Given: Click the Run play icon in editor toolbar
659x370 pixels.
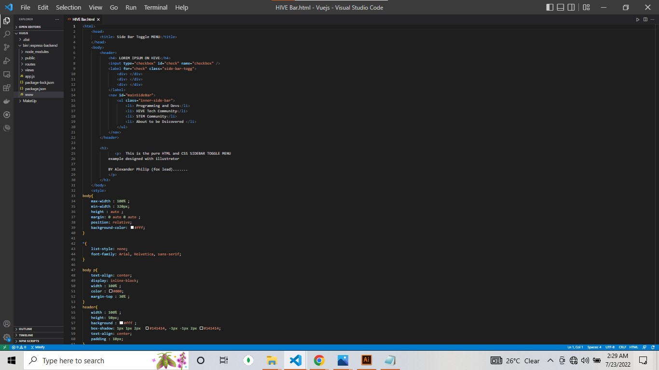Looking at the screenshot, I should (637, 19).
